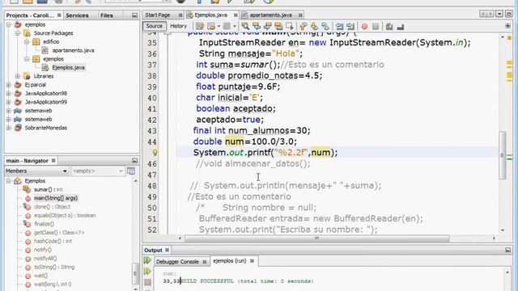Click the Comment lines icon
Viewport: 518px width, 291px height.
[389, 26]
